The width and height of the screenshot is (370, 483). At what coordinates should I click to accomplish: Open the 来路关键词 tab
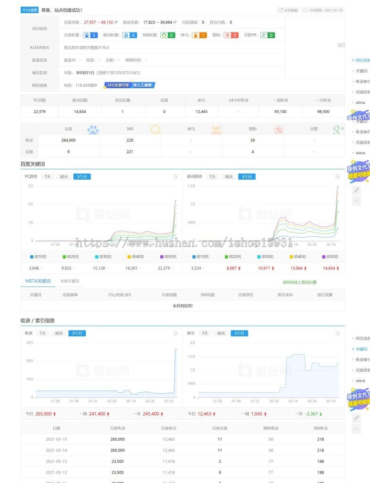click(x=70, y=281)
